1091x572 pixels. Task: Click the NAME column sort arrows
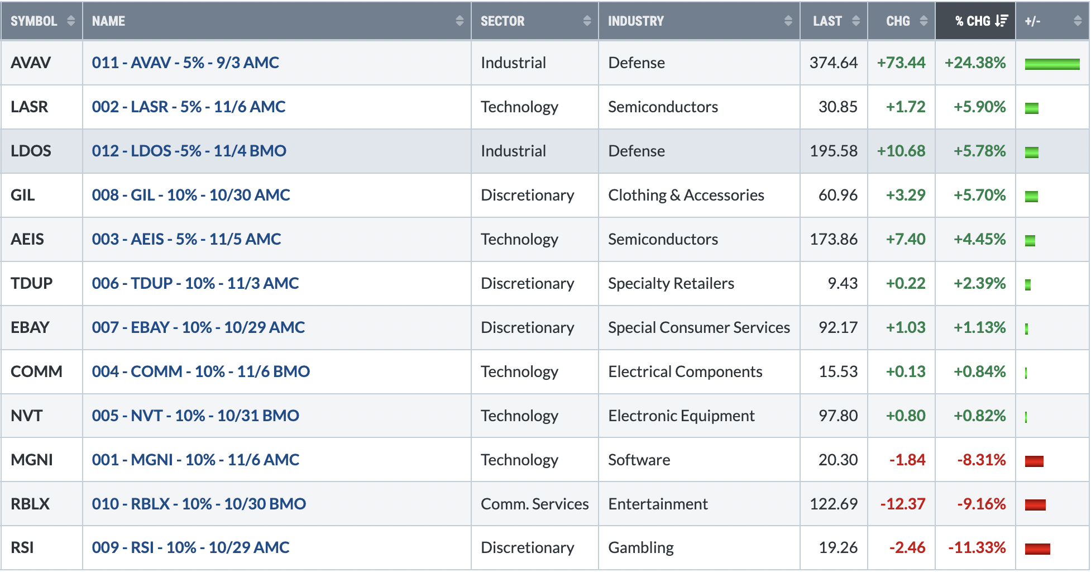(x=460, y=21)
